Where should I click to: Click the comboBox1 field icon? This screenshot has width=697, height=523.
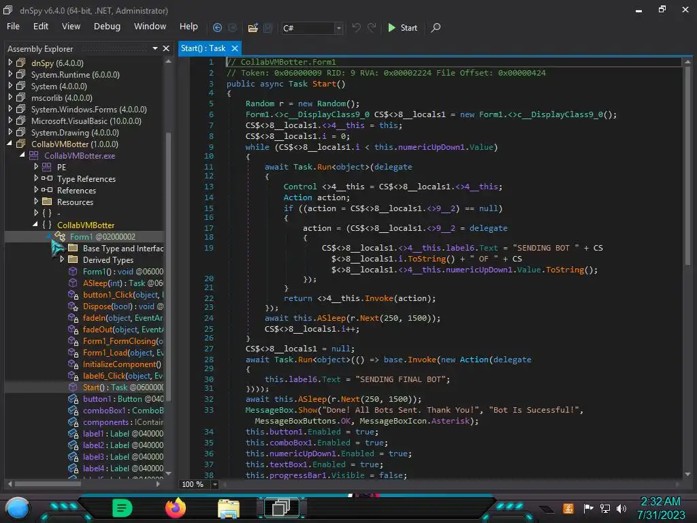(73, 410)
